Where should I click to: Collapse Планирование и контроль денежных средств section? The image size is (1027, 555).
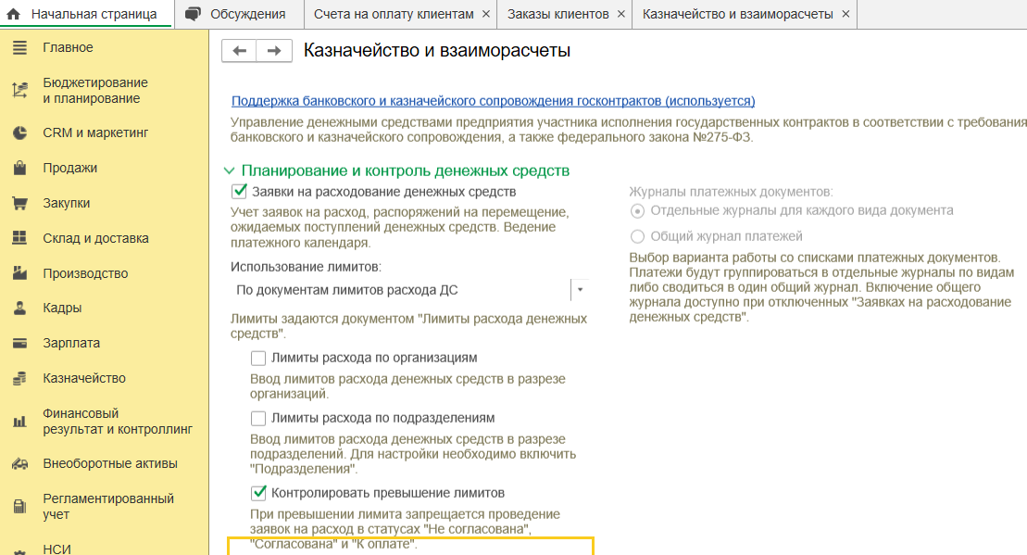coord(229,171)
